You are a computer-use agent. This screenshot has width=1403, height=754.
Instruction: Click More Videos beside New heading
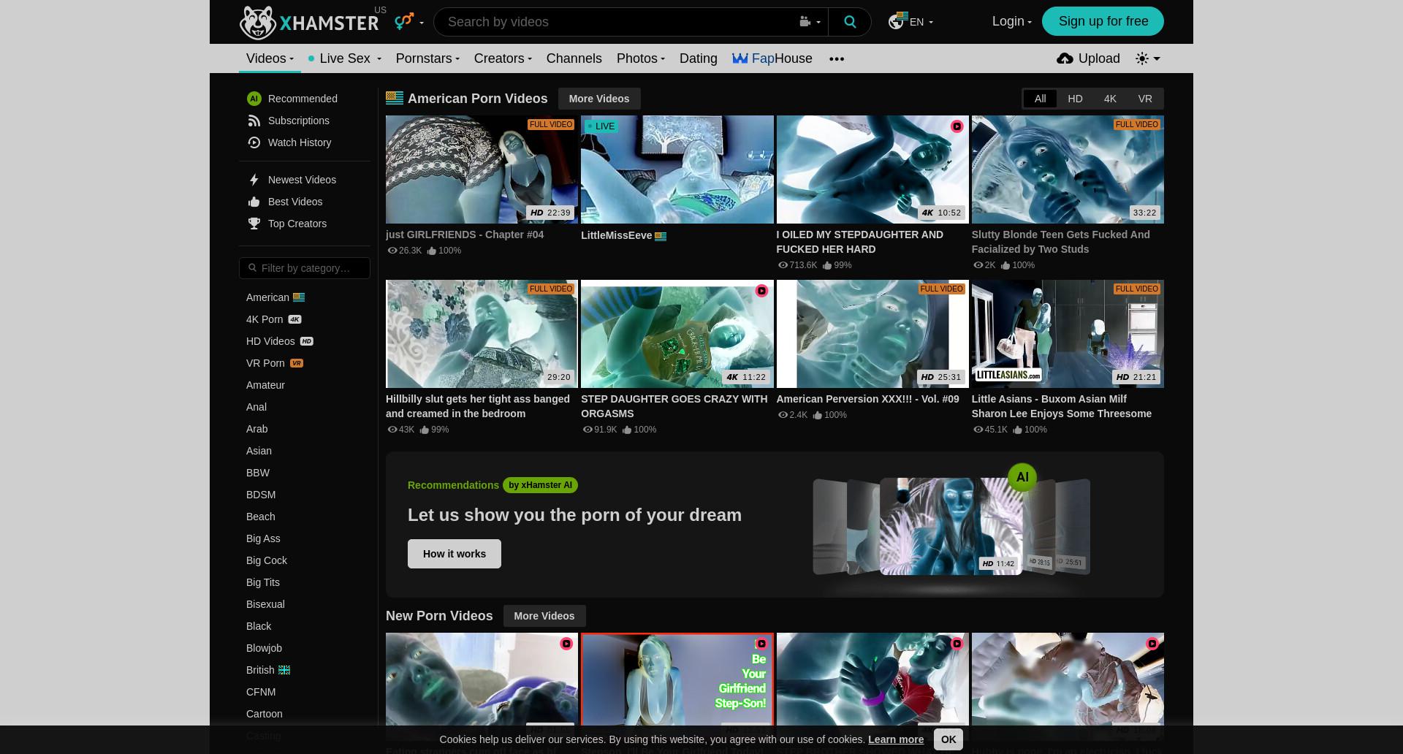544,616
